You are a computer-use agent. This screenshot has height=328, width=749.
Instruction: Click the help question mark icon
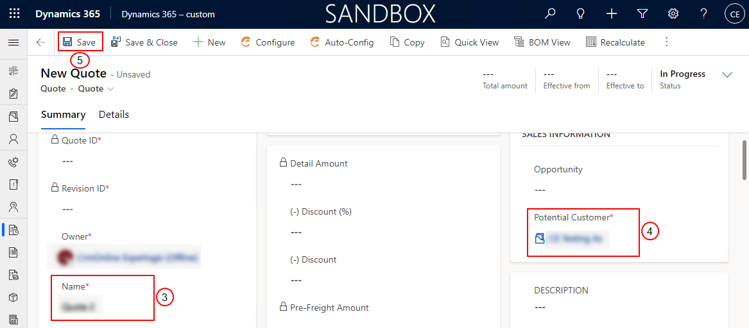coord(703,14)
